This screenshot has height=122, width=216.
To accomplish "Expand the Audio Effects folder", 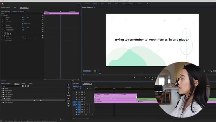I will [x=1, y=93].
